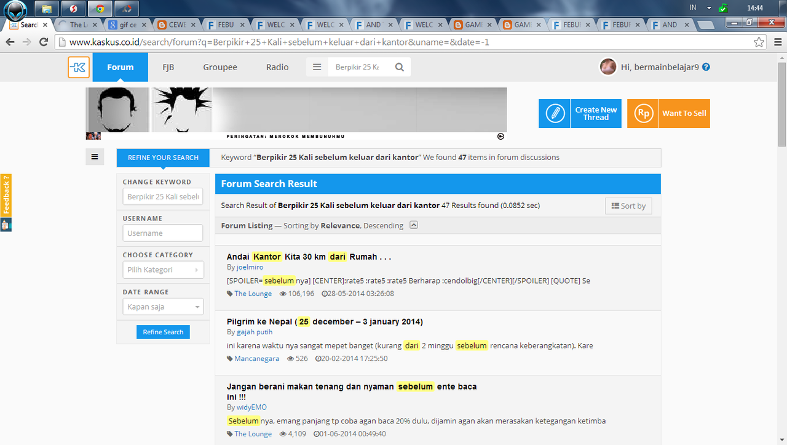This screenshot has height=445, width=787.
Task: Open a new browser tab
Action: 706,25
